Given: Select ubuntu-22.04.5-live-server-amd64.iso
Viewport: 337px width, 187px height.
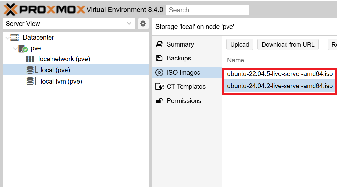Looking at the screenshot, I should [280, 74].
